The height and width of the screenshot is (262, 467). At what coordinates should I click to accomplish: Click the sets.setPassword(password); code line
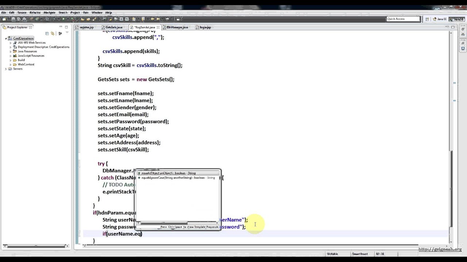[133, 122]
